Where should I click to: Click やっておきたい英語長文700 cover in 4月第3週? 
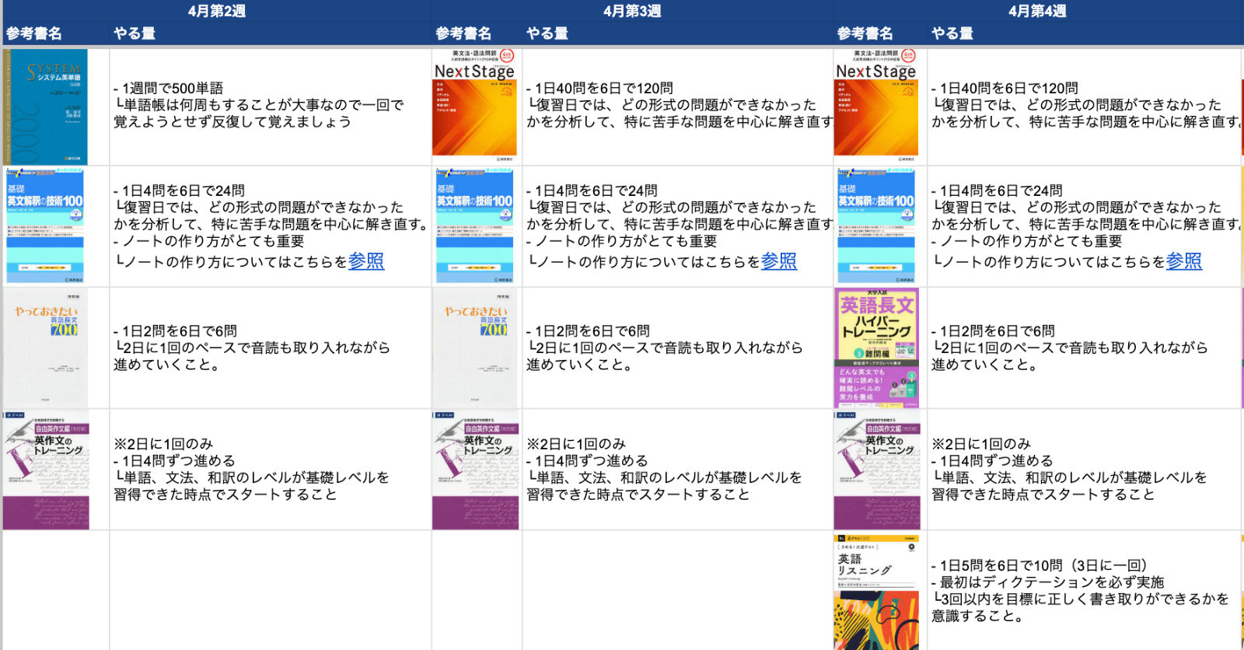click(x=474, y=348)
